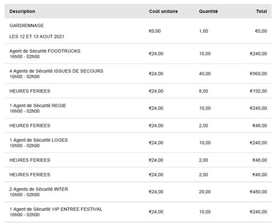This screenshot has width=280, height=223.
Task: Select the Agent de Sécurité FOODTRUCKS row
Action: click(138, 54)
